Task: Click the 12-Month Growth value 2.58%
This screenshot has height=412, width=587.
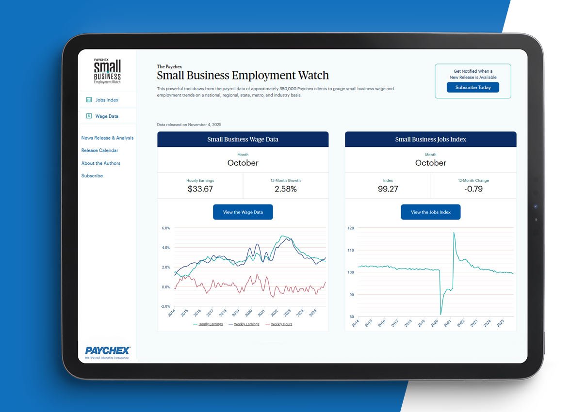Action: pyautogui.click(x=286, y=188)
